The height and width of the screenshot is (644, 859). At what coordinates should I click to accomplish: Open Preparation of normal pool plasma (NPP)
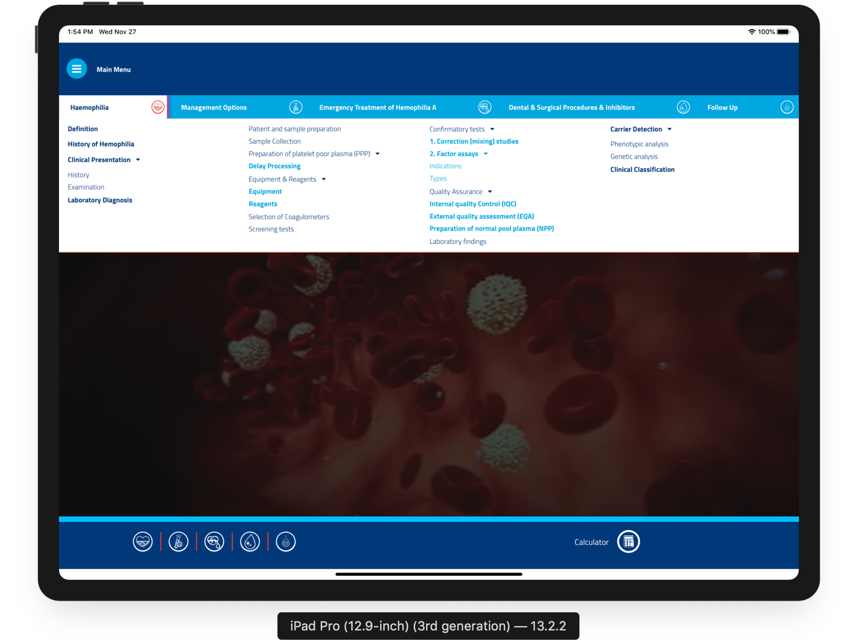pyautogui.click(x=492, y=229)
